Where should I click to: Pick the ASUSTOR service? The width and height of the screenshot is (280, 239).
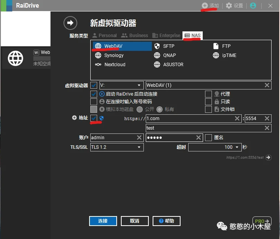pos(169,65)
